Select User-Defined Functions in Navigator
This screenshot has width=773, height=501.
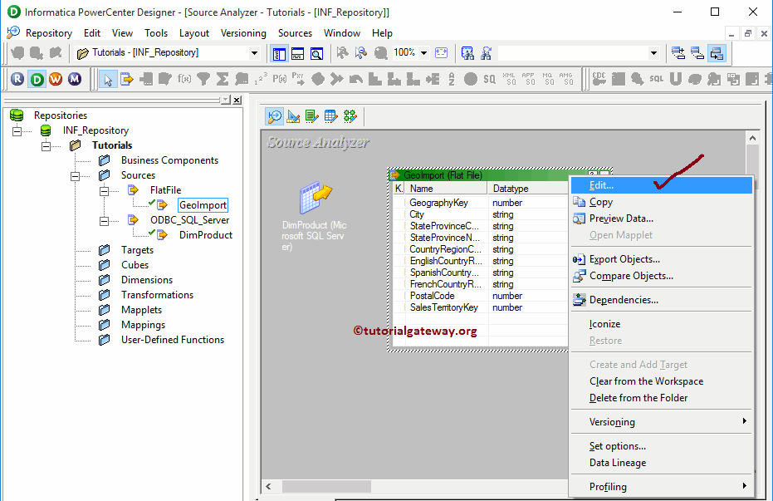point(173,340)
